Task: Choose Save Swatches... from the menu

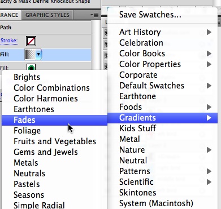Action: [x=150, y=15]
